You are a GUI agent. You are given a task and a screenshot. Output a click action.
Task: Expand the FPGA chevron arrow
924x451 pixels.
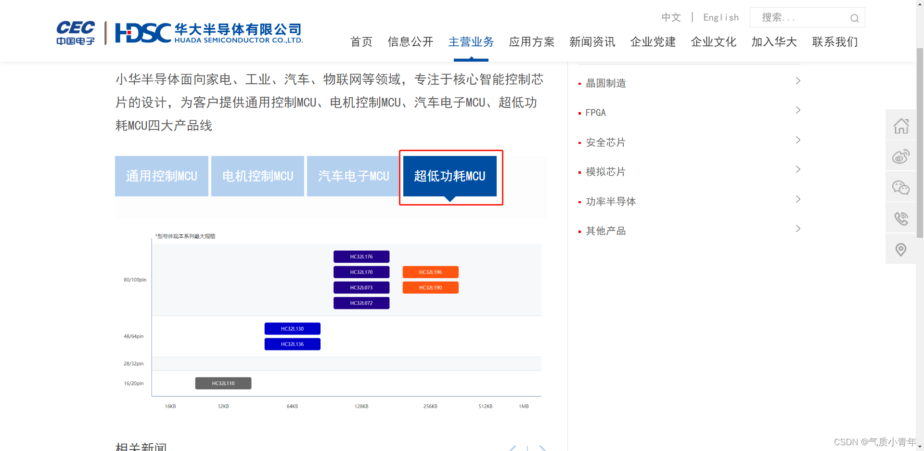pyautogui.click(x=798, y=110)
